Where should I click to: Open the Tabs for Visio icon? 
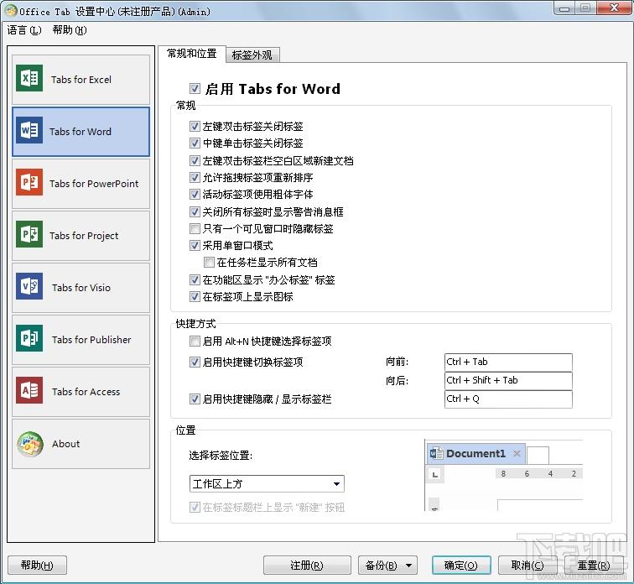click(29, 286)
